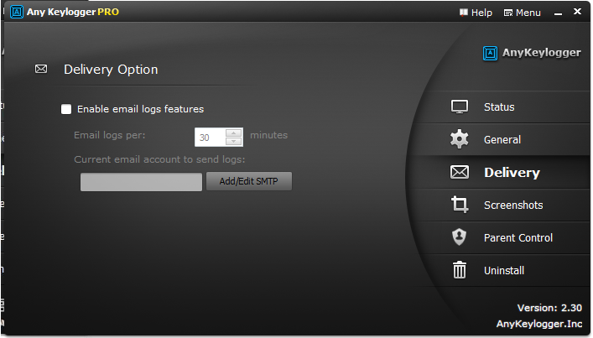The width and height of the screenshot is (593, 338).
Task: Click the Help book icon
Action: pos(464,13)
